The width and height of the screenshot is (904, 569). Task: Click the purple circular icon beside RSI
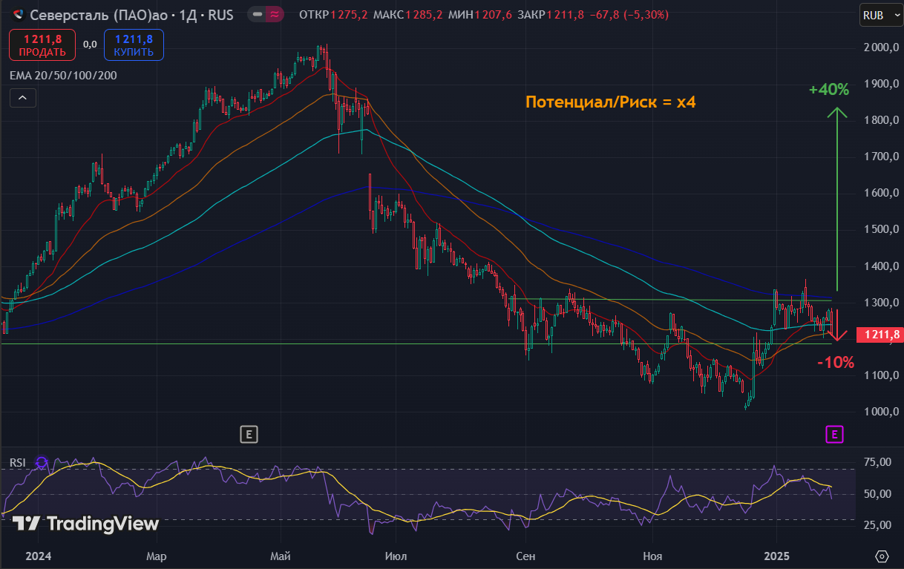click(42, 464)
